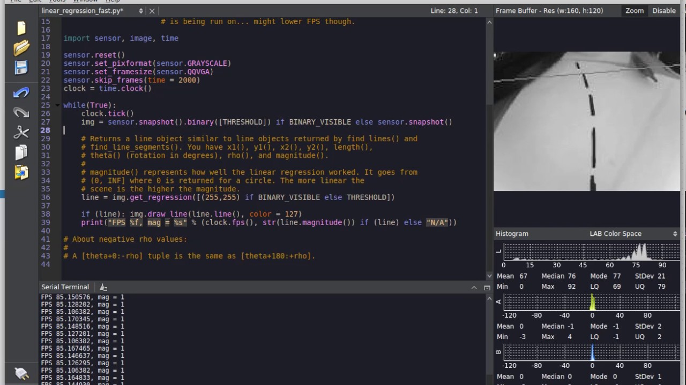Cut selection with the scissors icon
686x385 pixels.
[21, 132]
